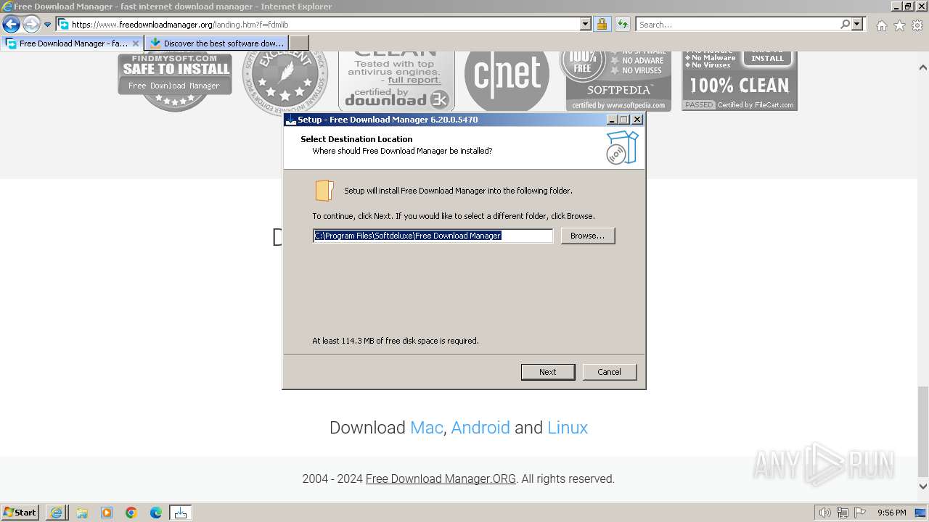Click the Softpedia 100% Free badge
The width and height of the screenshot is (929, 522).
click(618, 81)
